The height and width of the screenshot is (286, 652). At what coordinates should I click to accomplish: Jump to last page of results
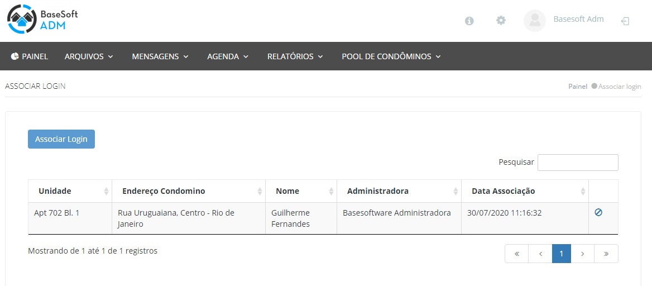pyautogui.click(x=606, y=254)
